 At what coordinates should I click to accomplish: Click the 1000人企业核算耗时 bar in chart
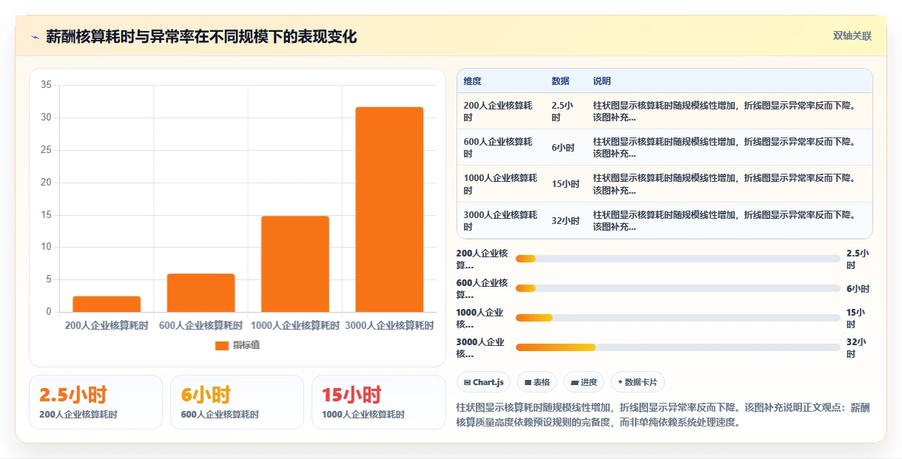coord(295,264)
